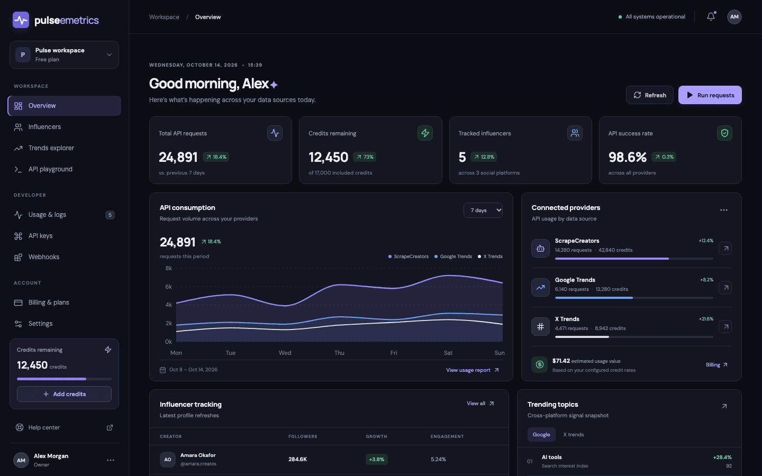762x476 pixels.
Task: Click ScrapeCreators usage progress bar
Action: 634,259
